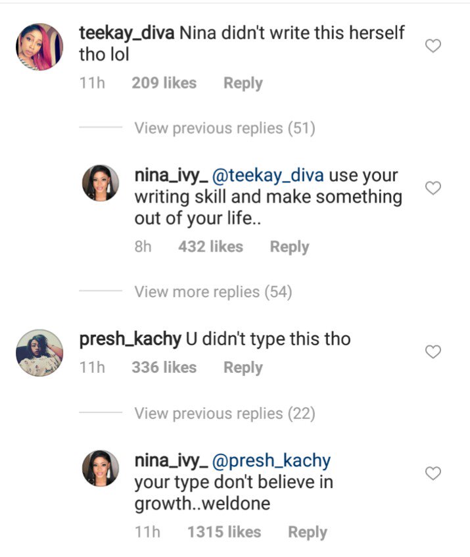Tap the heart next to presh_kachy's comment

coord(433,352)
